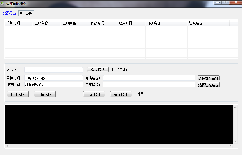Image resolution: width=242 pixels, height=155 pixels.
Task: Click the log panel scroll-left arrow
Action: [x=7, y=146]
